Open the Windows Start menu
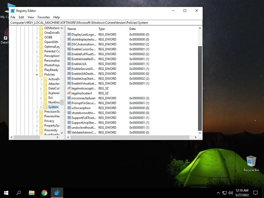The width and height of the screenshot is (264, 198). [6, 193]
